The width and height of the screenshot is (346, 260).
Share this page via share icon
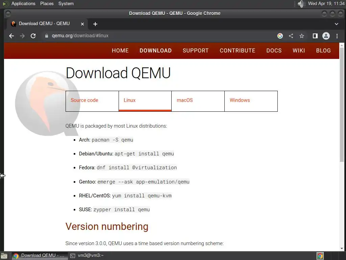(291, 36)
